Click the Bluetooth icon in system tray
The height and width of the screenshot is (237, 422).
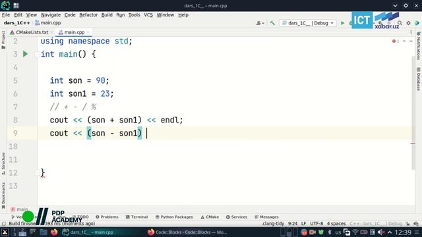point(330,232)
